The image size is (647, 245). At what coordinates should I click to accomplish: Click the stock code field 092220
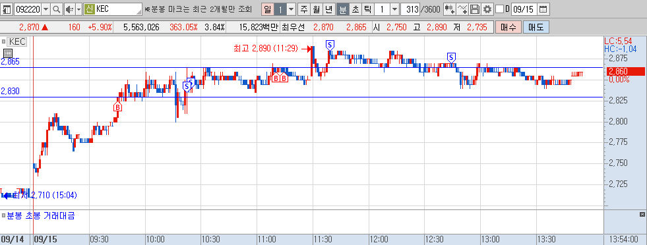coord(28,9)
